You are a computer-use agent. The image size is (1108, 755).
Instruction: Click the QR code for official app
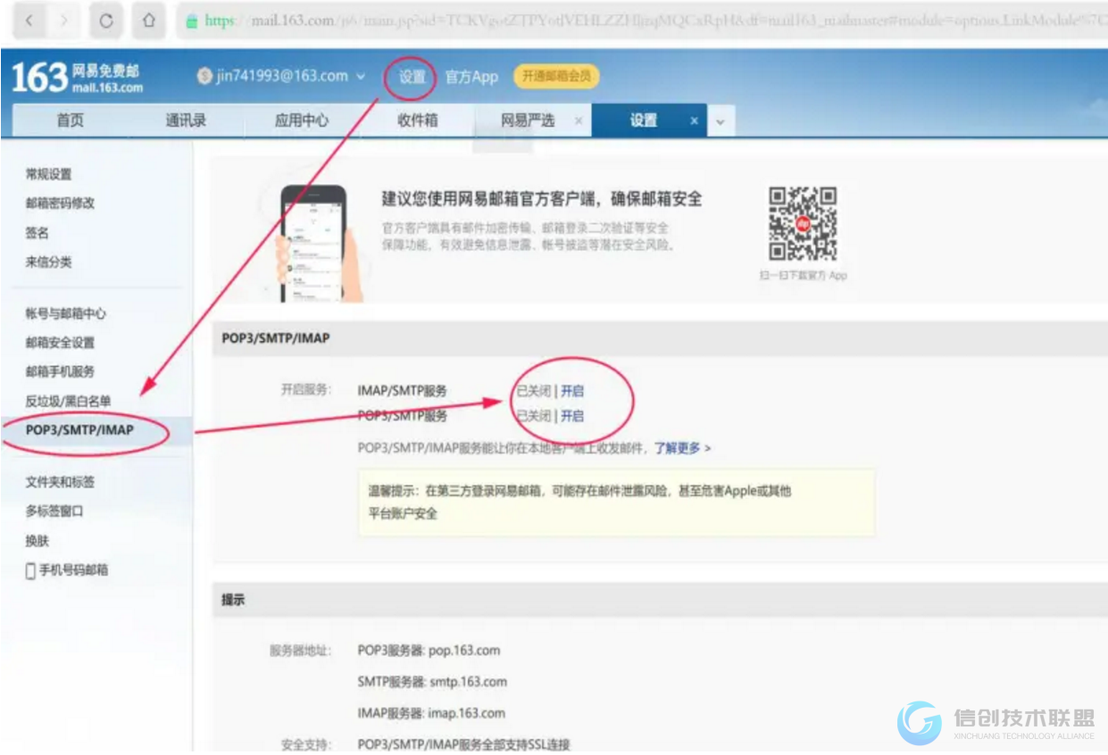point(803,223)
